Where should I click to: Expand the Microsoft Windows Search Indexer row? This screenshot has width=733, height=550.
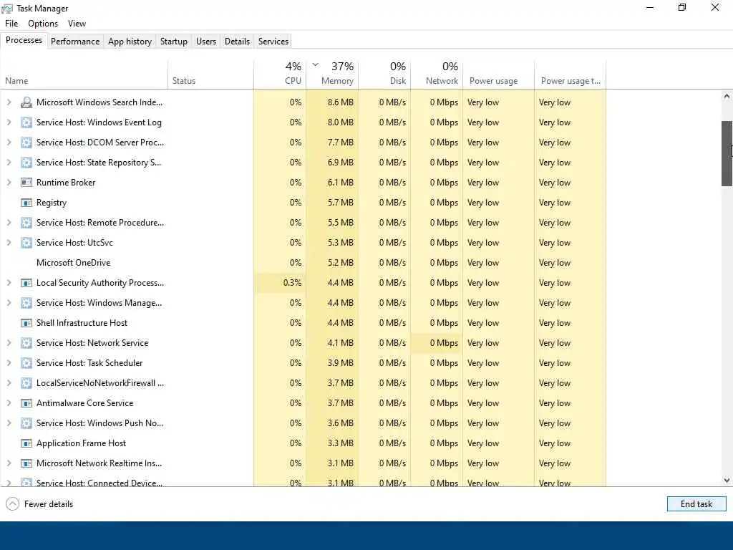coord(9,102)
